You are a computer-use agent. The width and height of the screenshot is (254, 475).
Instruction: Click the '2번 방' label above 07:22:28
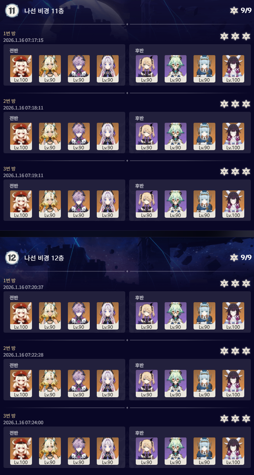[9, 348]
